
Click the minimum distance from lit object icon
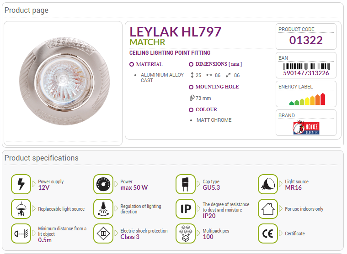coord(21,233)
